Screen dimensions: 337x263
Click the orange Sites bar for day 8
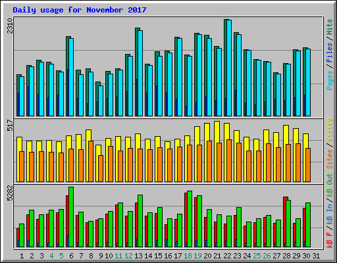pyautogui.click(x=91, y=161)
